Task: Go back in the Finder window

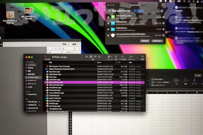Action: tap(46, 57)
